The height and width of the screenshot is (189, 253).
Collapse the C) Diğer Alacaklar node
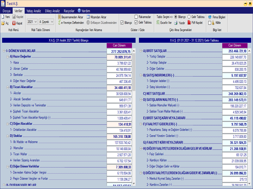pyautogui.click(x=8, y=124)
